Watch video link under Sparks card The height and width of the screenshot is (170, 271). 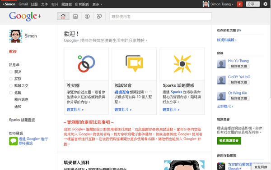[x=171, y=109]
